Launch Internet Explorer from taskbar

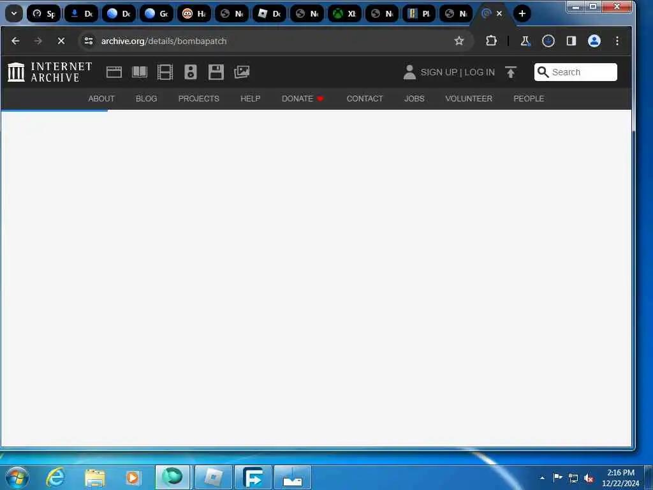(x=55, y=477)
